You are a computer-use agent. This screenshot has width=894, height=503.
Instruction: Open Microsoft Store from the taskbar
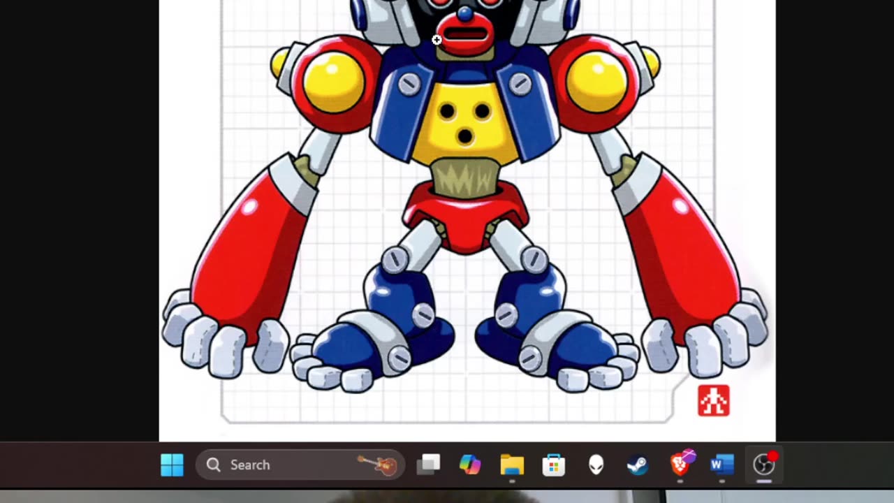(554, 465)
